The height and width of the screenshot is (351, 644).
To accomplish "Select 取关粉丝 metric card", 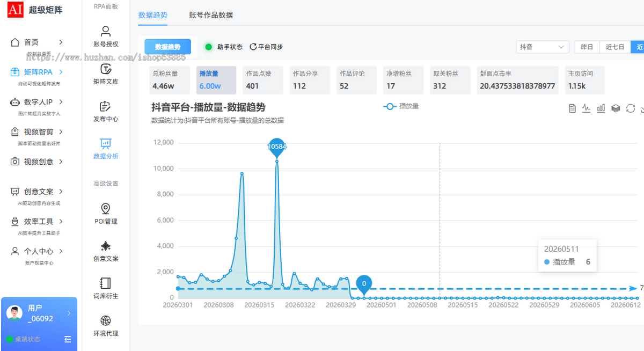I will [x=450, y=80].
